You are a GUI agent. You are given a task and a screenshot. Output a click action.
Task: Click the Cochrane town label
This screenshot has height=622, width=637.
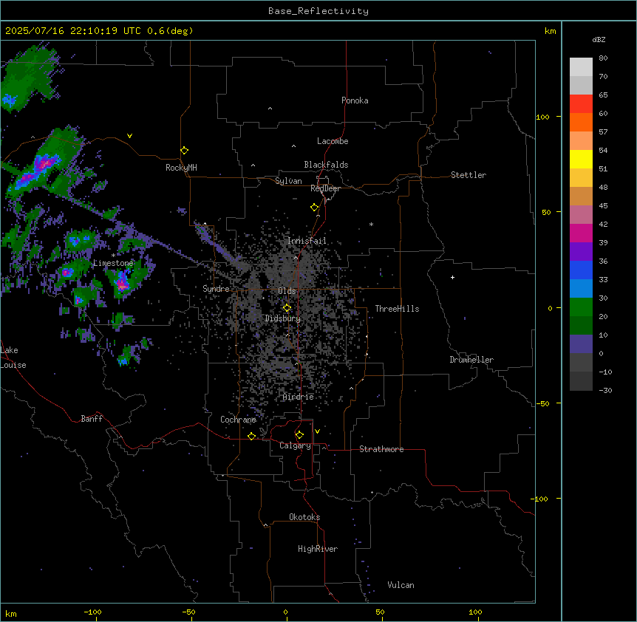(238, 420)
